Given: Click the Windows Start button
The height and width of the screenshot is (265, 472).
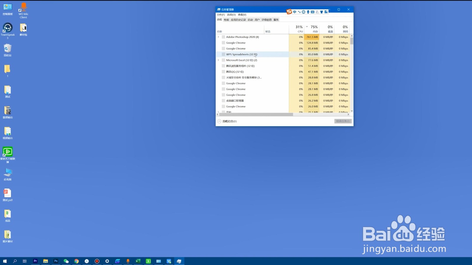Looking at the screenshot, I should [x=5, y=261].
